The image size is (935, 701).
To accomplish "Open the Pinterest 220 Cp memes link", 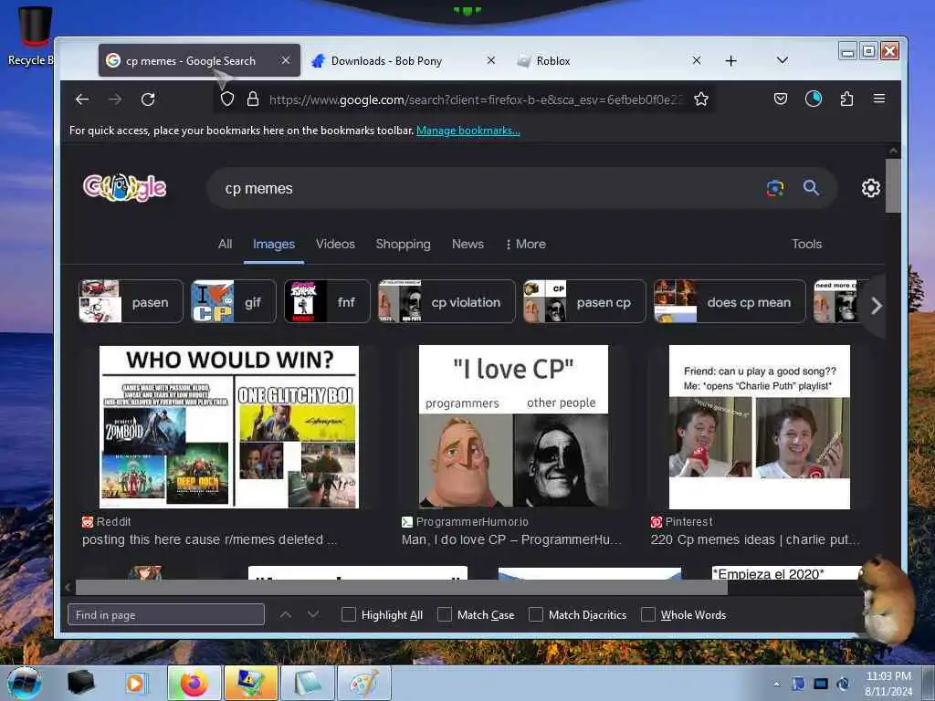I will tap(755, 539).
